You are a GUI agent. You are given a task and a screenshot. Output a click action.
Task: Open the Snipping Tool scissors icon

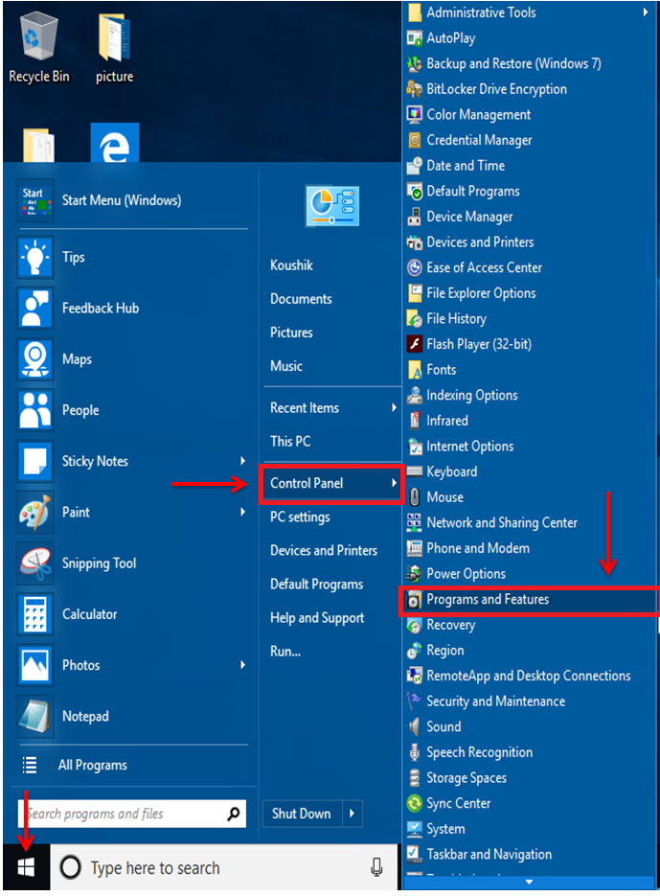(x=35, y=563)
